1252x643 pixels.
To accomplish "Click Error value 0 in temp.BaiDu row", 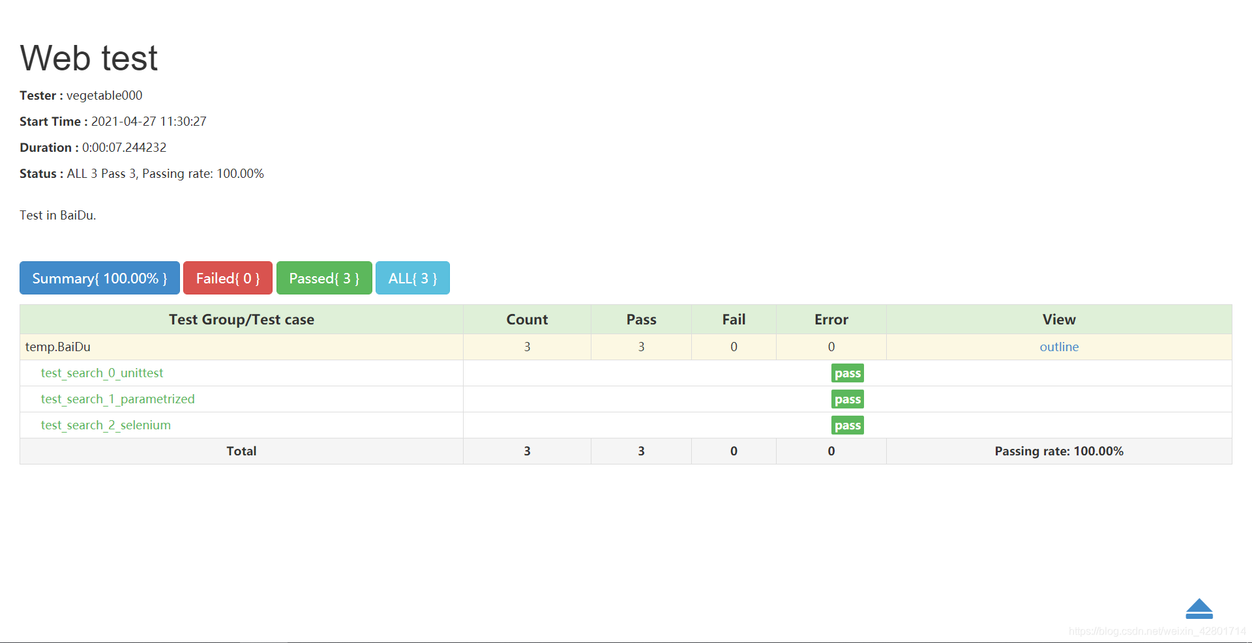I will [x=831, y=347].
